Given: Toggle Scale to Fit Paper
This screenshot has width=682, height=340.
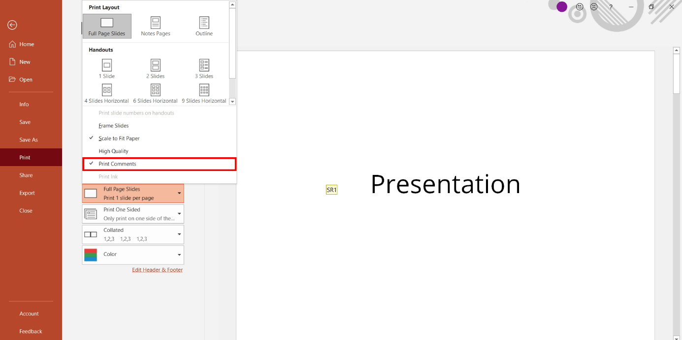Looking at the screenshot, I should coord(159,139).
